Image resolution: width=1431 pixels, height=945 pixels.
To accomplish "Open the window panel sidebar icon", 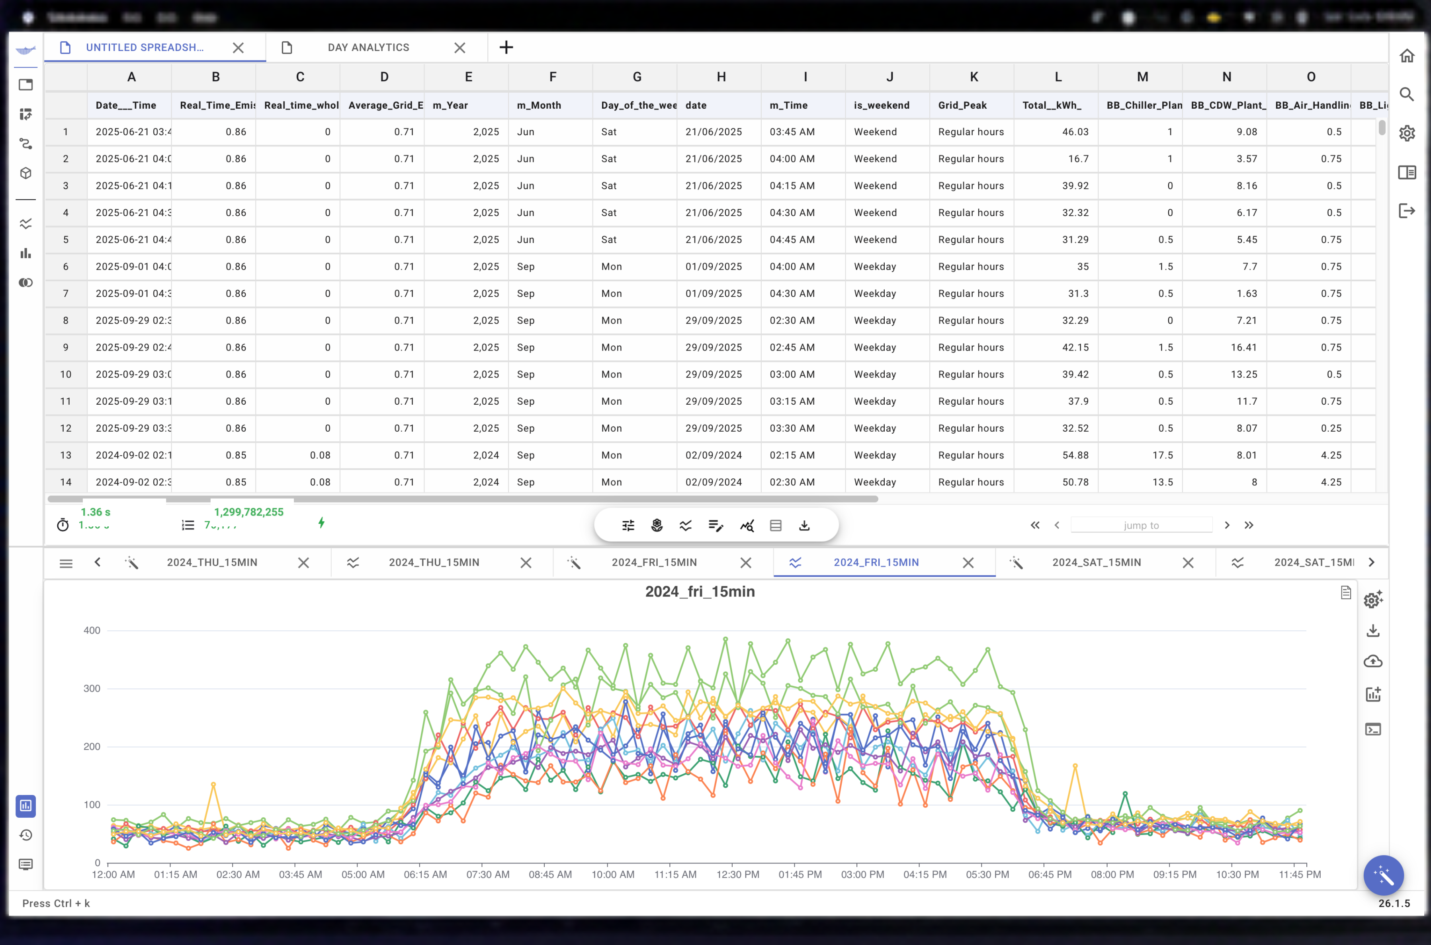I will (x=25, y=85).
